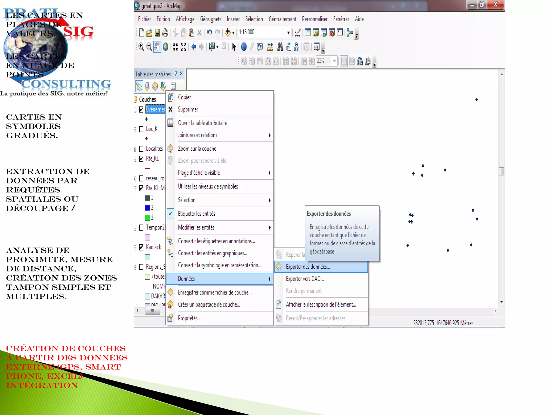Screen dimensions: 553x415
Task: Uncheck the Kaolack layer visibility
Action: [x=141, y=247]
